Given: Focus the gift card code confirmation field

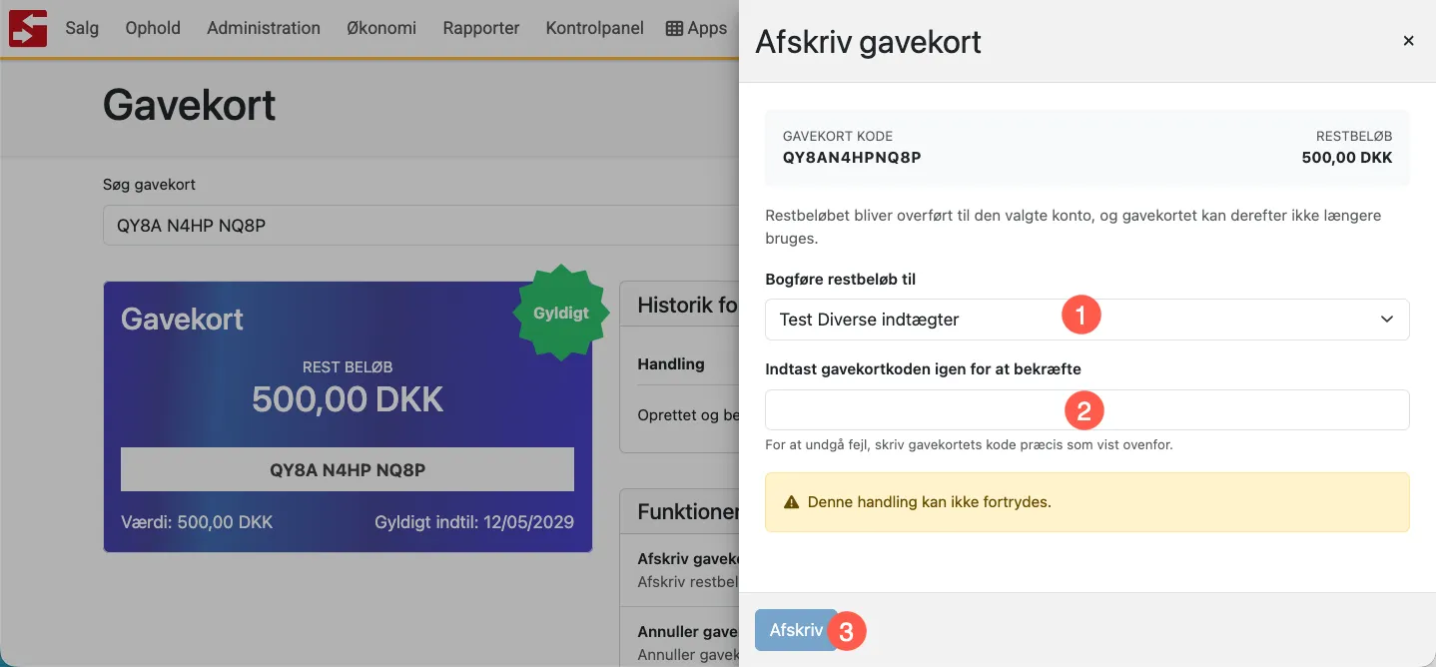Looking at the screenshot, I should pos(1087,409).
